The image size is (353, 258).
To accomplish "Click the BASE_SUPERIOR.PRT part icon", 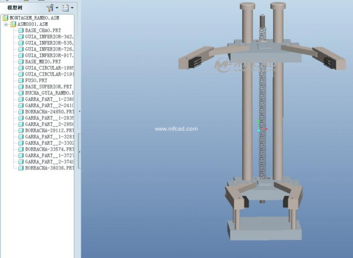I will pos(21,87).
